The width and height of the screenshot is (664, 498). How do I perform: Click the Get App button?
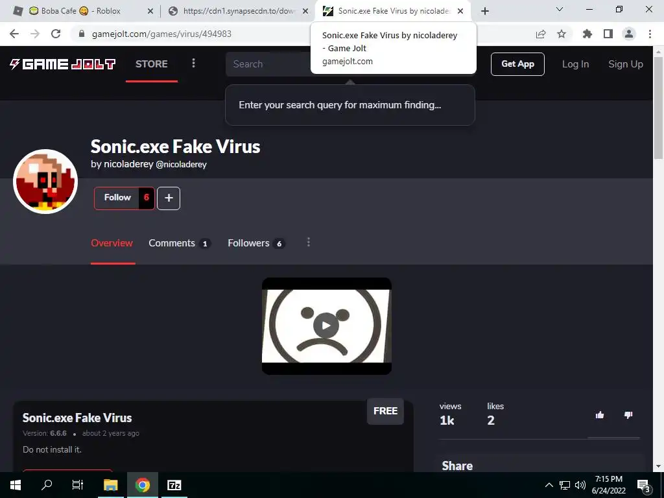517,64
